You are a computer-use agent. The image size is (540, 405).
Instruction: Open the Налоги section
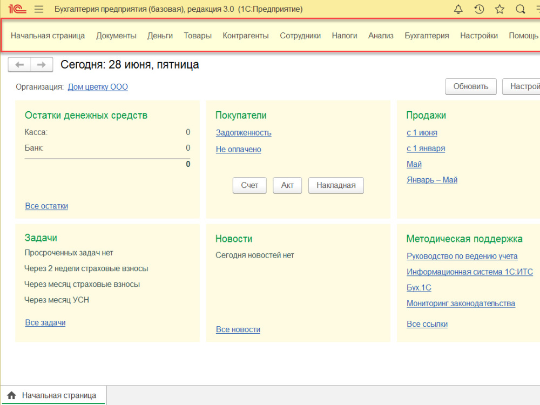(345, 36)
